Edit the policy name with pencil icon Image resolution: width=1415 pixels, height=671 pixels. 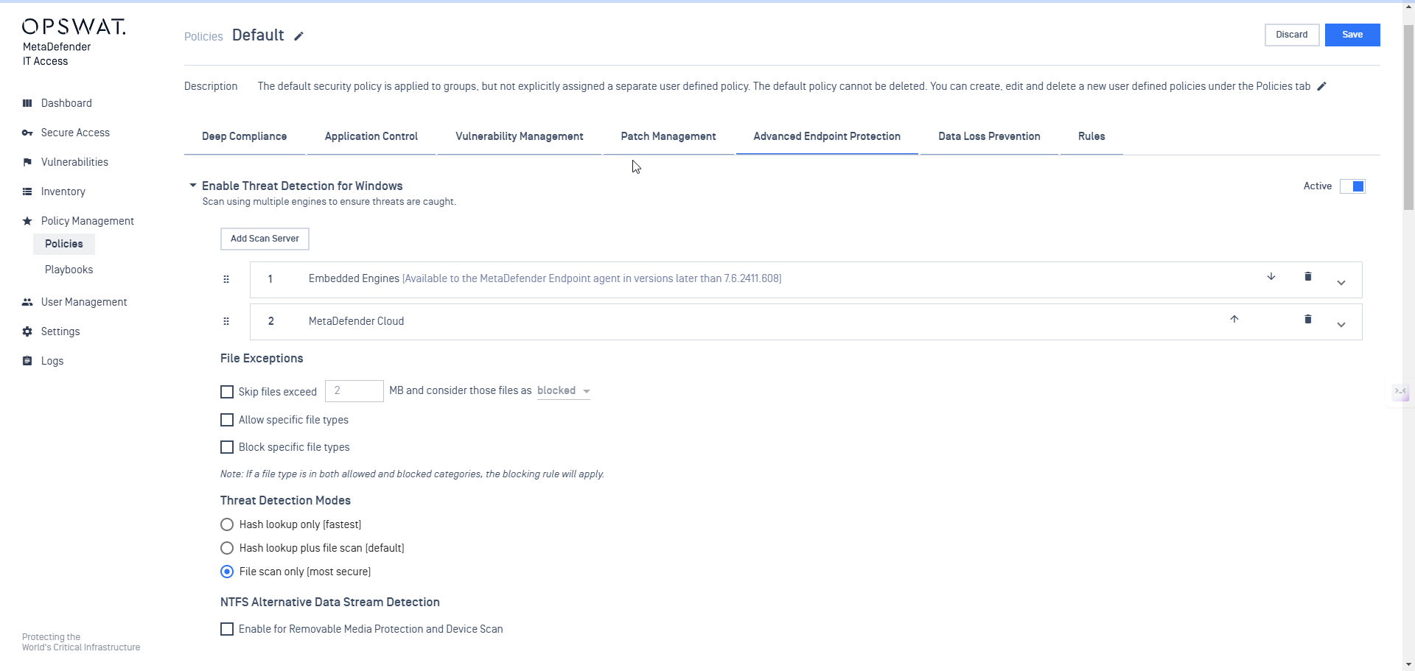(x=298, y=36)
